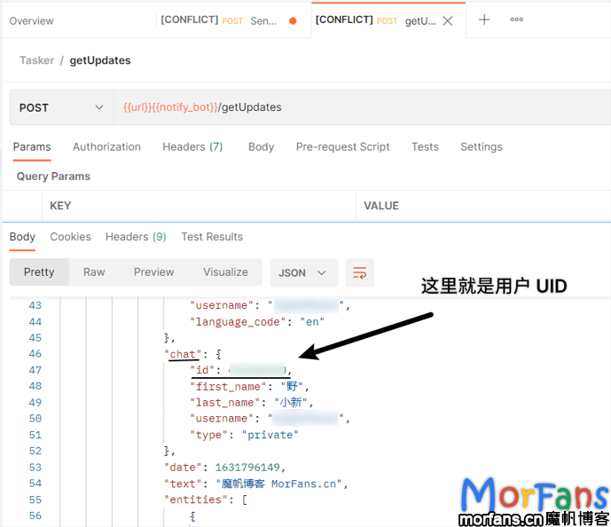
Task: Click the getUpdates request name
Action: pyautogui.click(x=100, y=60)
